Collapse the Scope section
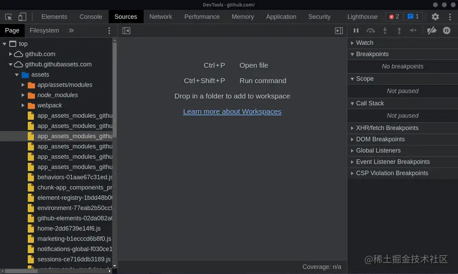This screenshot has height=274, width=458. (x=402, y=79)
